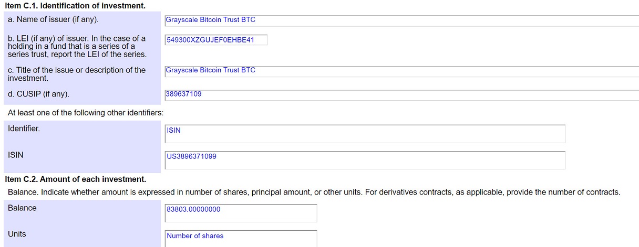Select the LEI field showing 549300XZGUJEF0EHBE41
Screen dimensions: 639x247
pyautogui.click(x=216, y=40)
